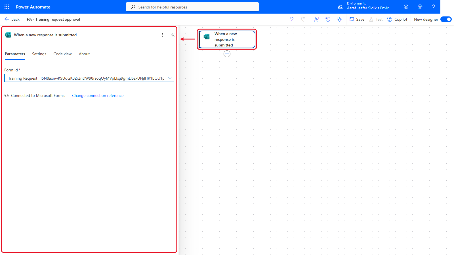Go Back from the flow editor
This screenshot has width=454, height=255.
[12, 19]
